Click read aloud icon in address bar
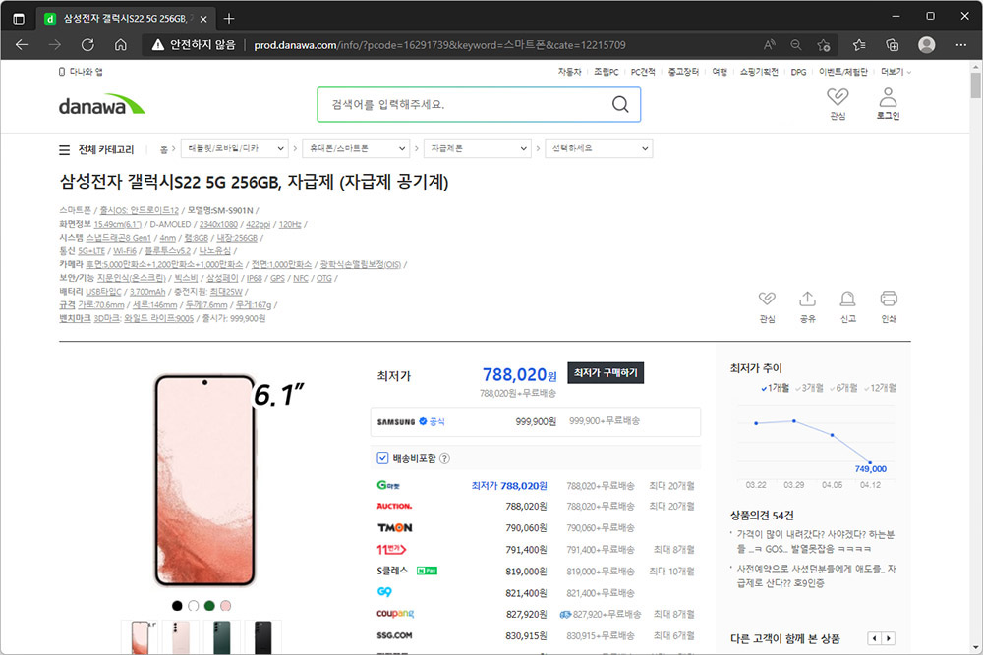The width and height of the screenshot is (983, 655). point(769,45)
